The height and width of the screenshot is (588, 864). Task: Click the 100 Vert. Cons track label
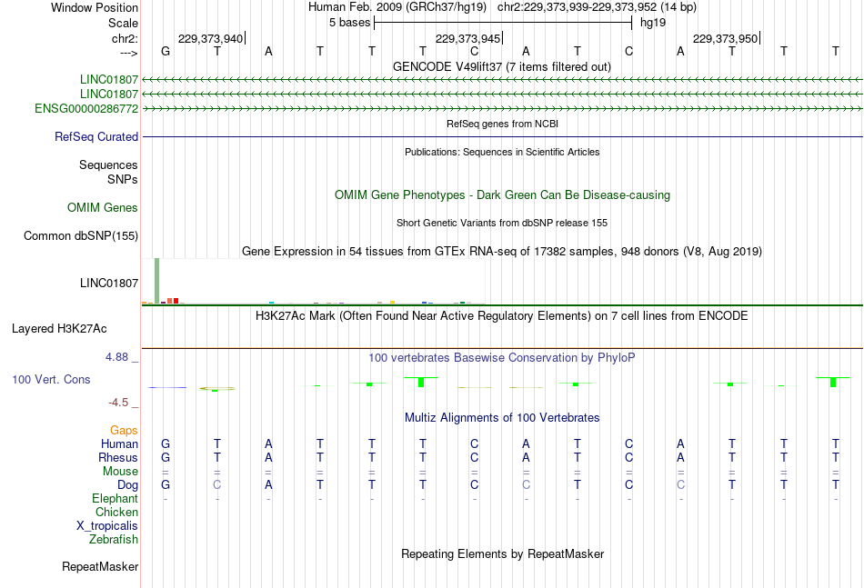pyautogui.click(x=51, y=379)
